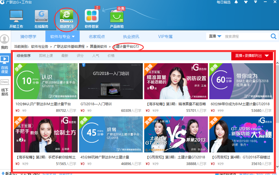Expand the 直播+录播都列出 filter dropdown

coord(252,56)
